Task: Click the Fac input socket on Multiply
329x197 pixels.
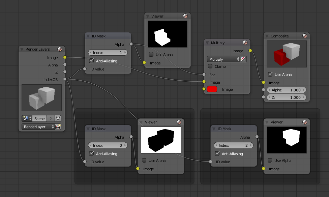Action: click(204, 74)
